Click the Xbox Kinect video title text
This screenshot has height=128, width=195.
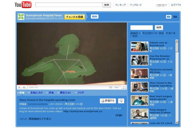click(47, 100)
